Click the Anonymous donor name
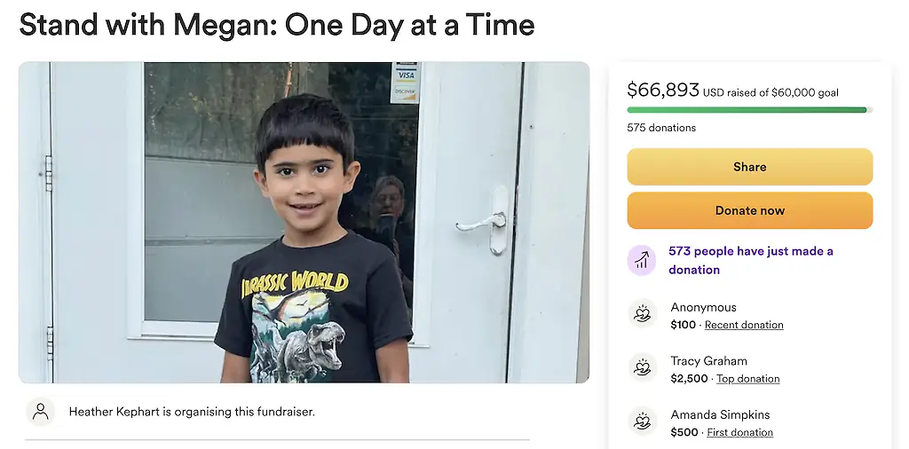Image resolution: width=909 pixels, height=449 pixels. (703, 307)
